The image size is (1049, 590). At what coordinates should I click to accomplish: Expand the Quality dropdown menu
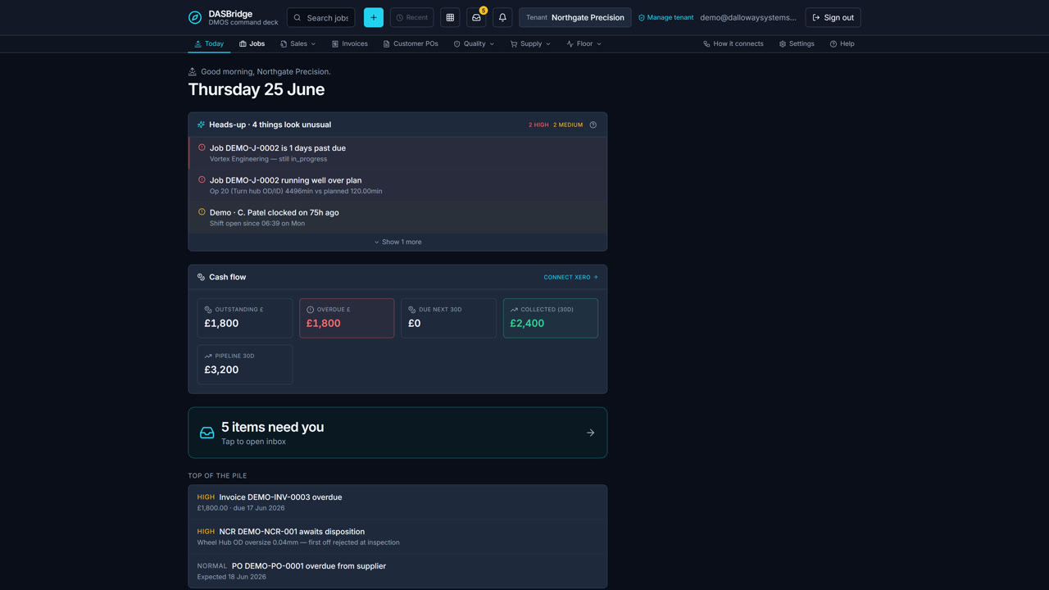click(474, 43)
